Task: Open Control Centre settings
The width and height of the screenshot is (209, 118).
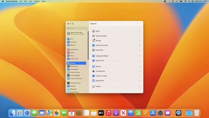Action: pos(76,72)
